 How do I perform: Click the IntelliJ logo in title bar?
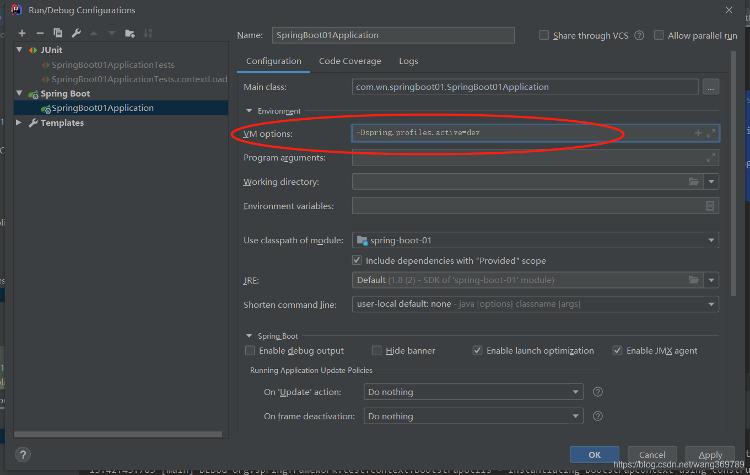(x=17, y=10)
